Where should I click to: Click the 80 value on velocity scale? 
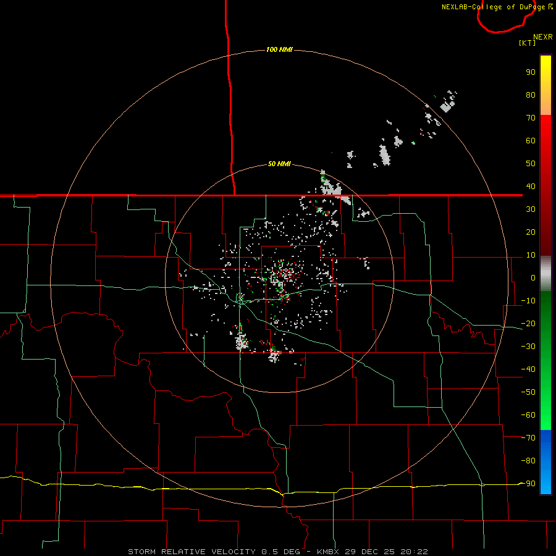coord(531,95)
